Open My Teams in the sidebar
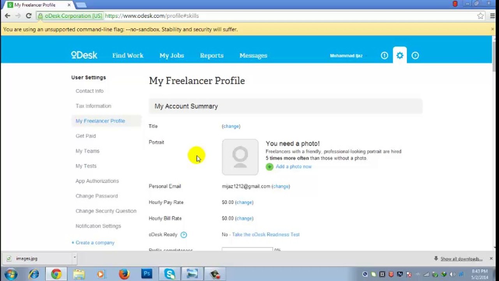 coord(87,151)
